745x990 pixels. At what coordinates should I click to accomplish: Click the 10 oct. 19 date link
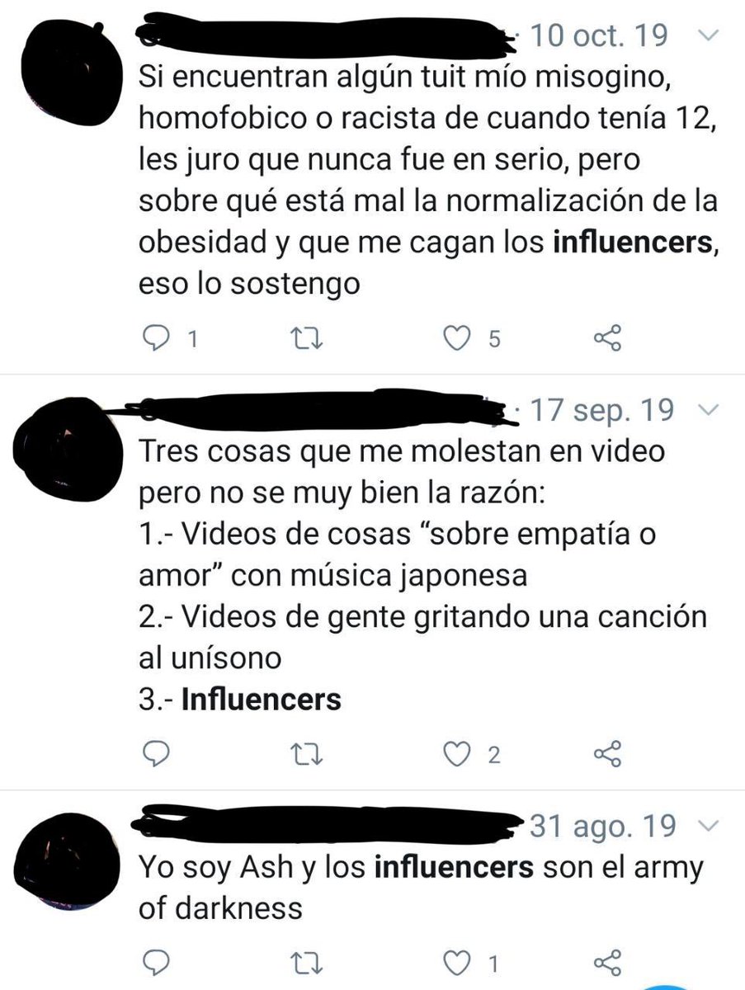[597, 36]
